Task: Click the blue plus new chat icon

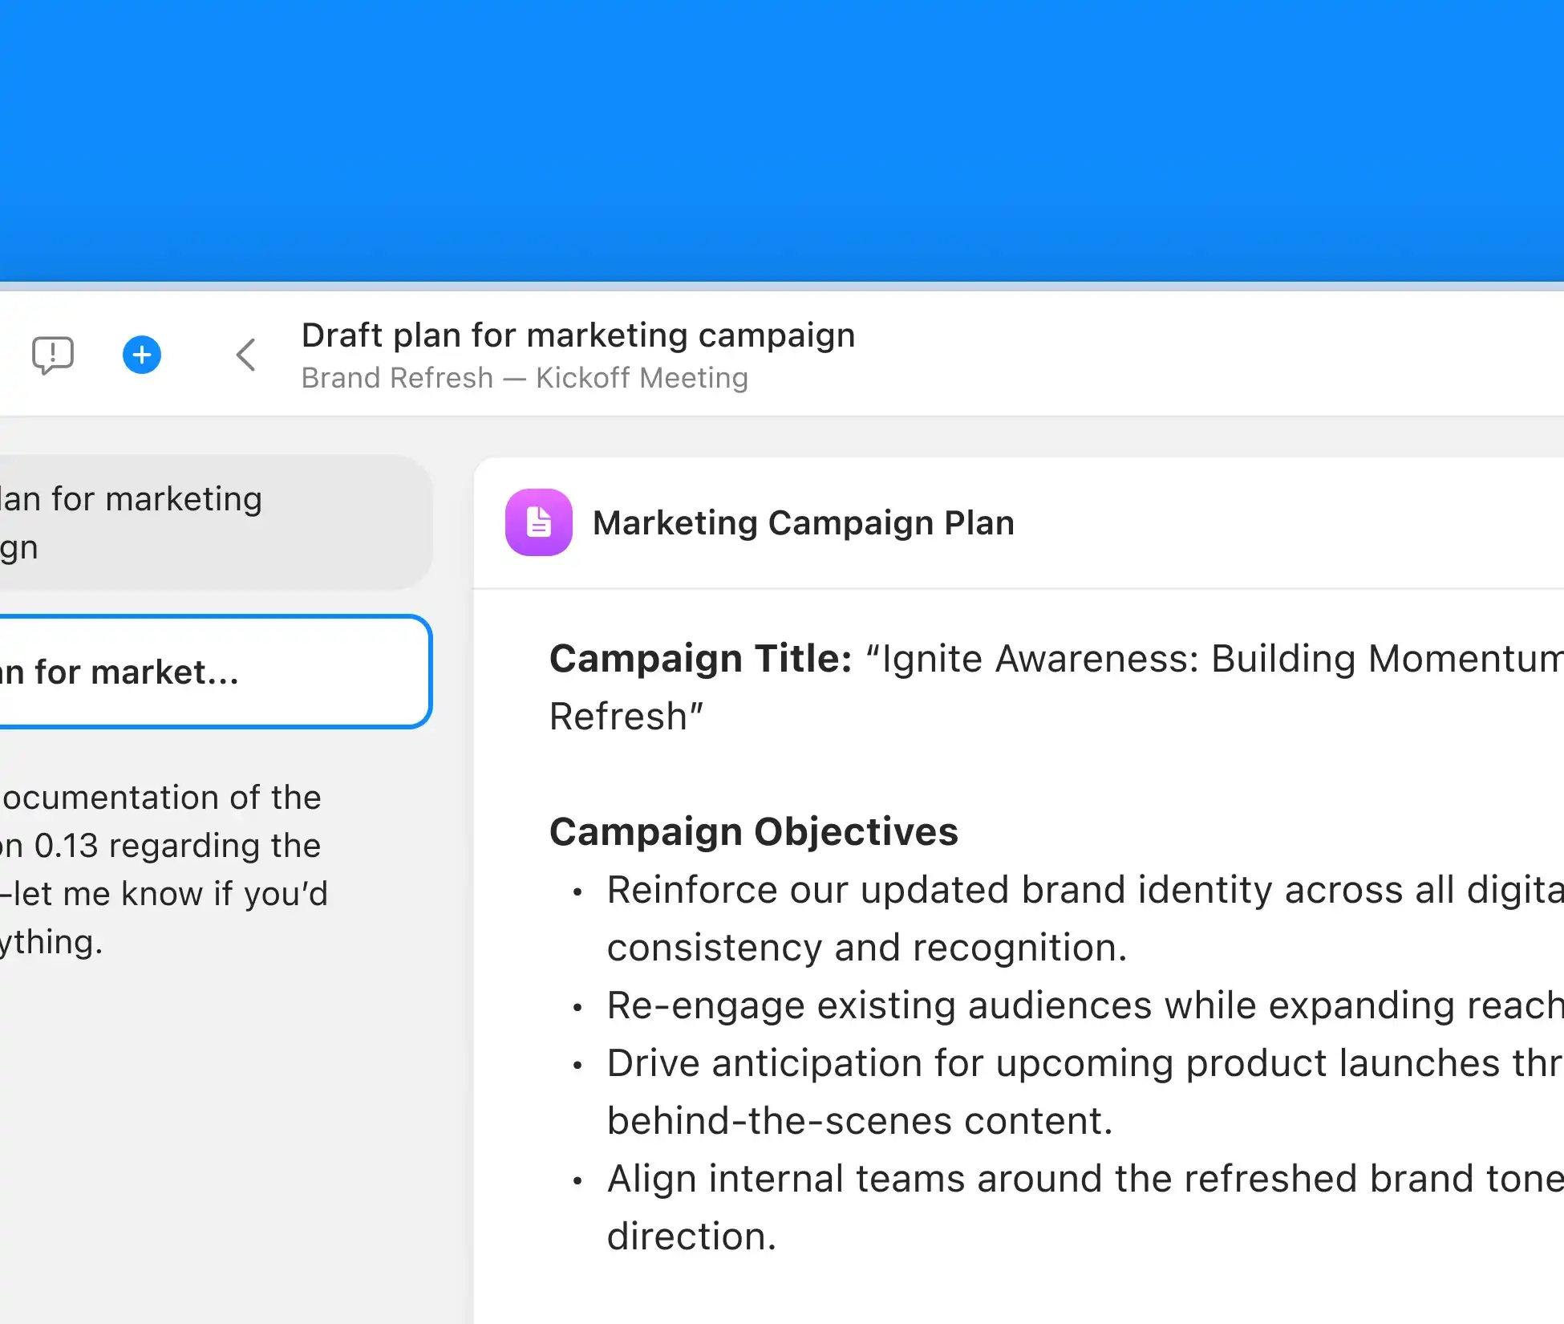Action: point(142,355)
